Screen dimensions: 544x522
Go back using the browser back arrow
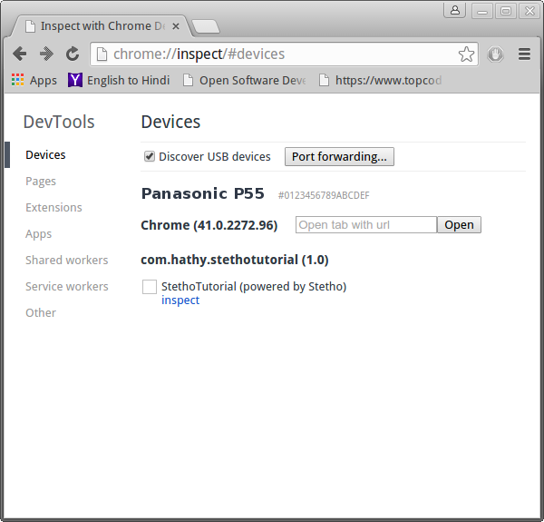[19, 54]
